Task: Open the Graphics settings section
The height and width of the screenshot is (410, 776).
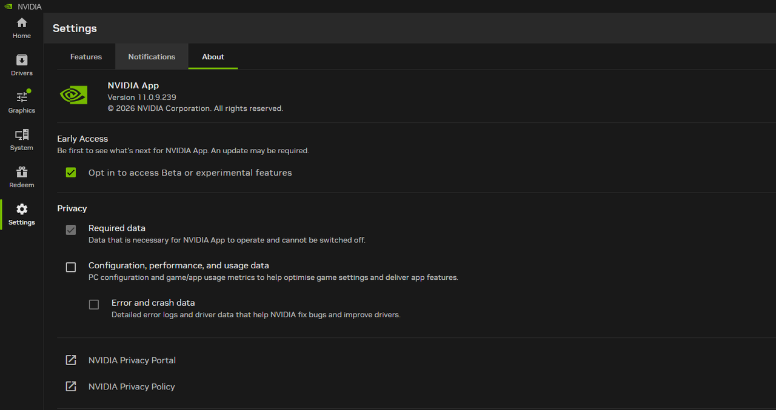Action: [22, 102]
